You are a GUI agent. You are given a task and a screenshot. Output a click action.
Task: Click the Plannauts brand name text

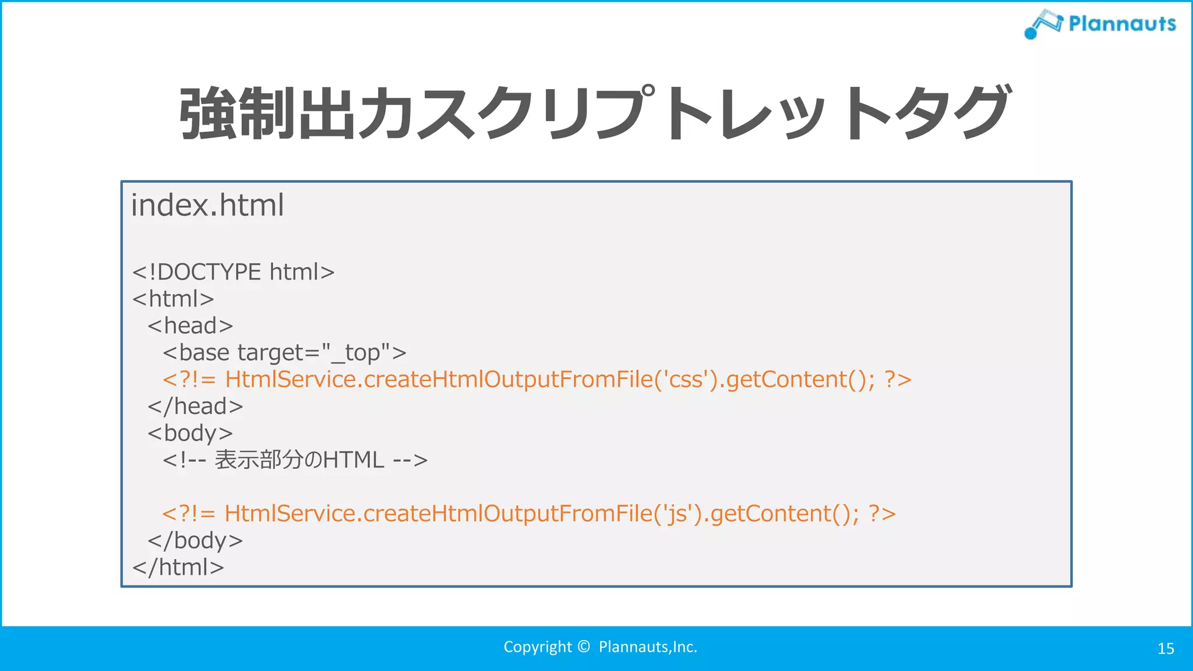pos(1123,23)
